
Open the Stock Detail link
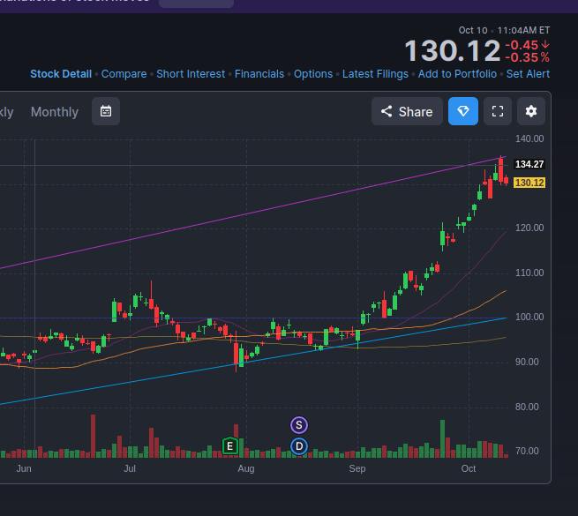61,74
